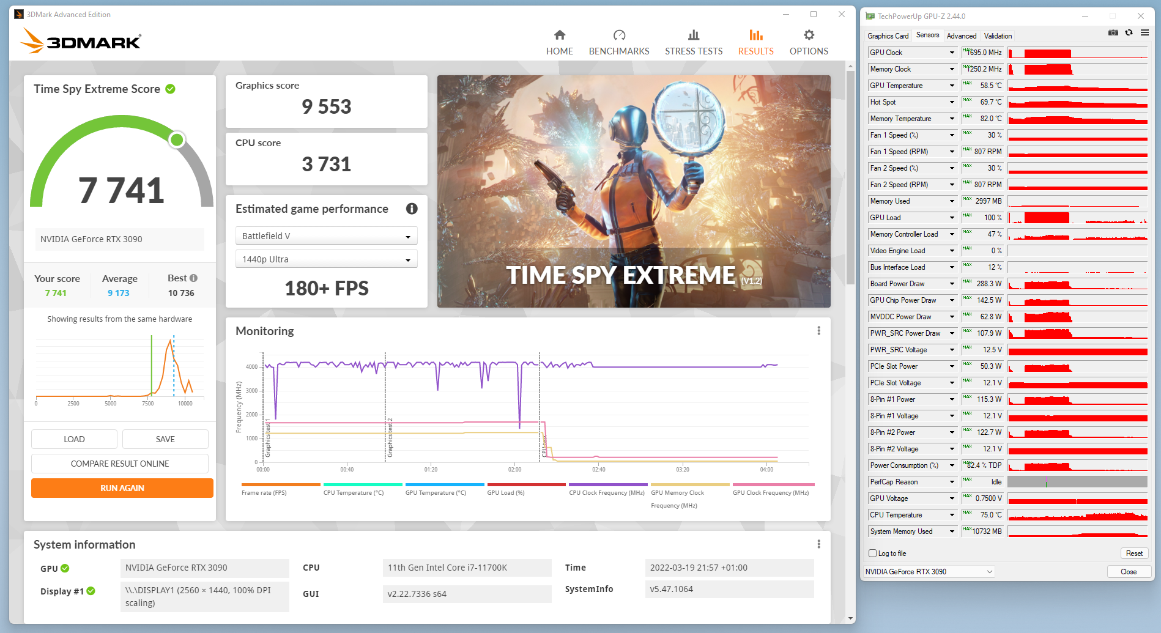Click COMPARE RESULT ONLINE

point(120,464)
